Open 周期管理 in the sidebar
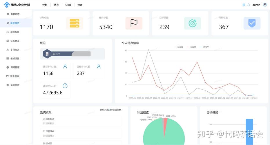The image size is (270, 145). [16, 67]
